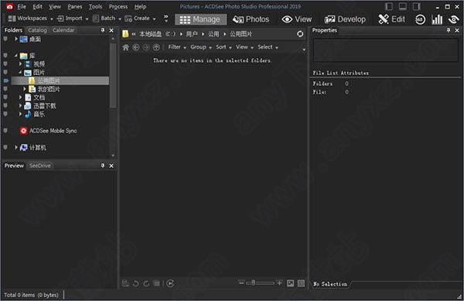
Task: Toggle easy-select marker for ACDSee Mobile Sync
Action: pyautogui.click(x=5, y=131)
